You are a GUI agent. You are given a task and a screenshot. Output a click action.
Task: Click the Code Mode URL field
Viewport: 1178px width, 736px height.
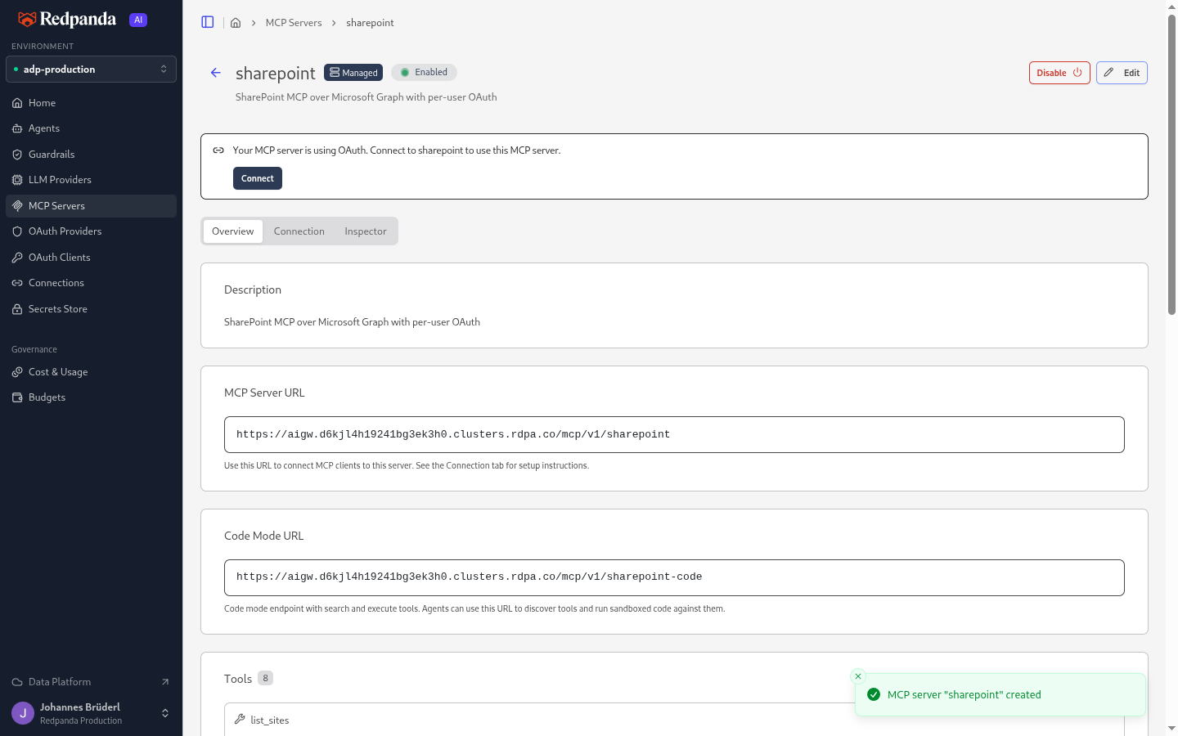point(674,577)
